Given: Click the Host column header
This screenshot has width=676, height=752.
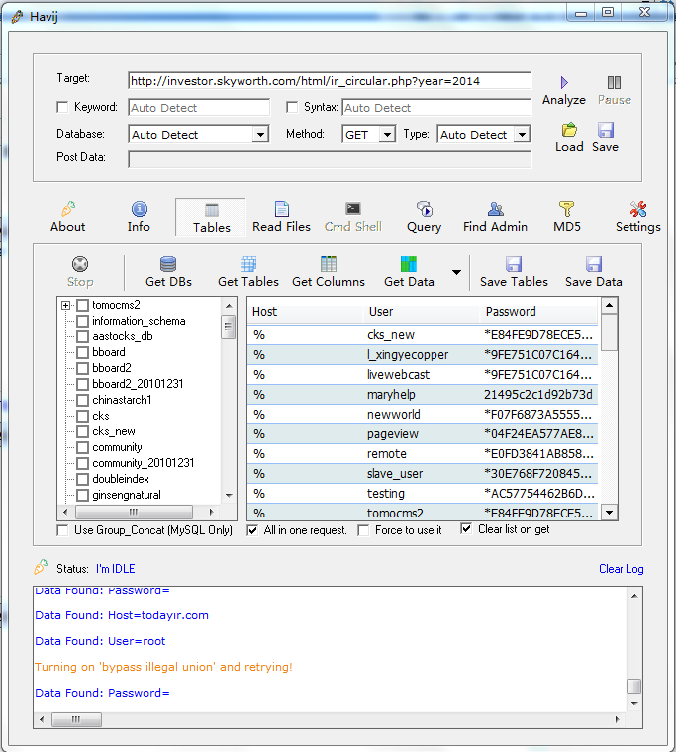Looking at the screenshot, I should (x=305, y=312).
